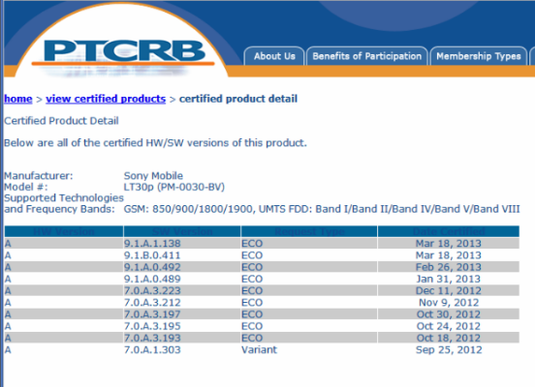Click the Sony Mobile manufacturer value
The image size is (535, 387).
(153, 176)
